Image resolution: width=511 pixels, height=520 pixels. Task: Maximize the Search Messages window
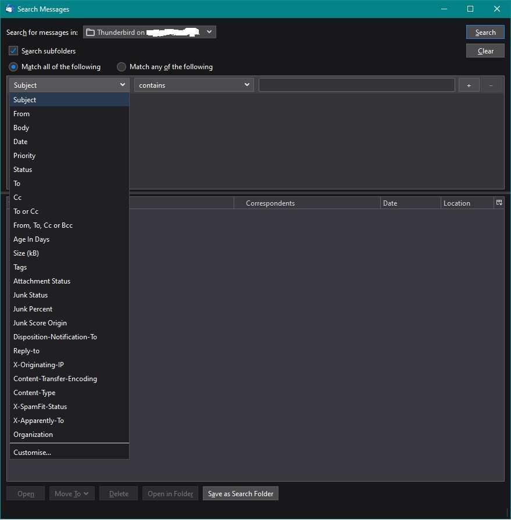click(470, 9)
